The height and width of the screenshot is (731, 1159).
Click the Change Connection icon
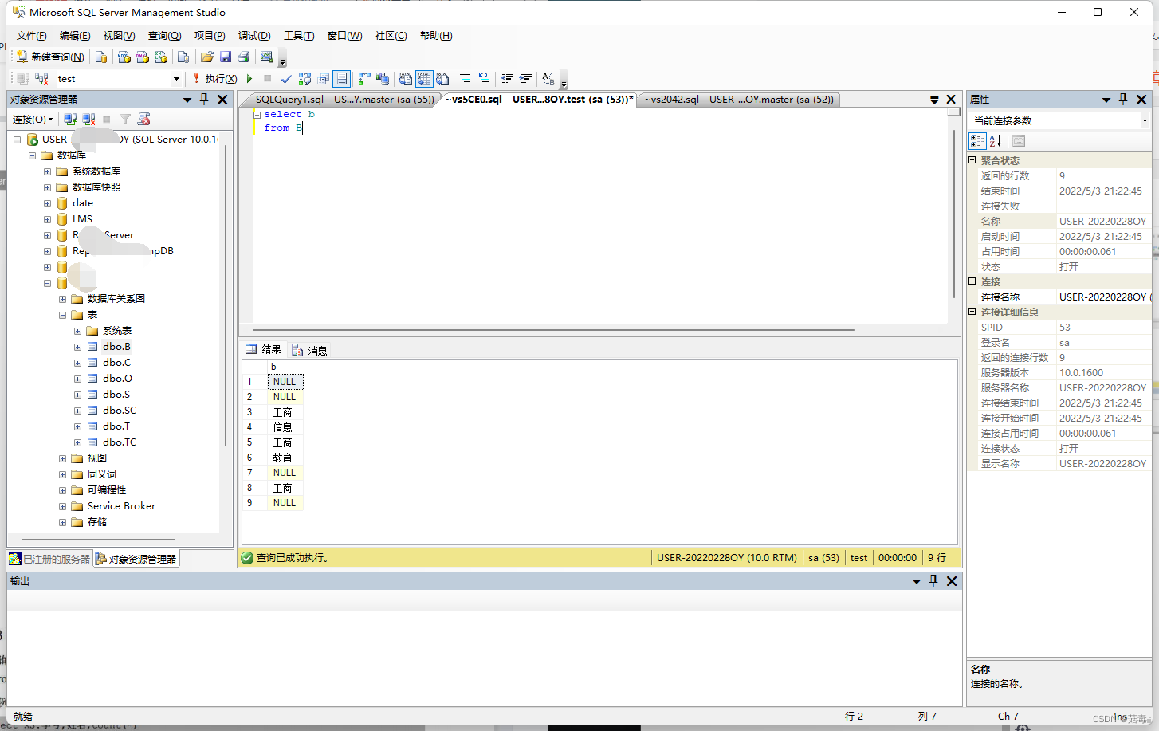[x=41, y=79]
